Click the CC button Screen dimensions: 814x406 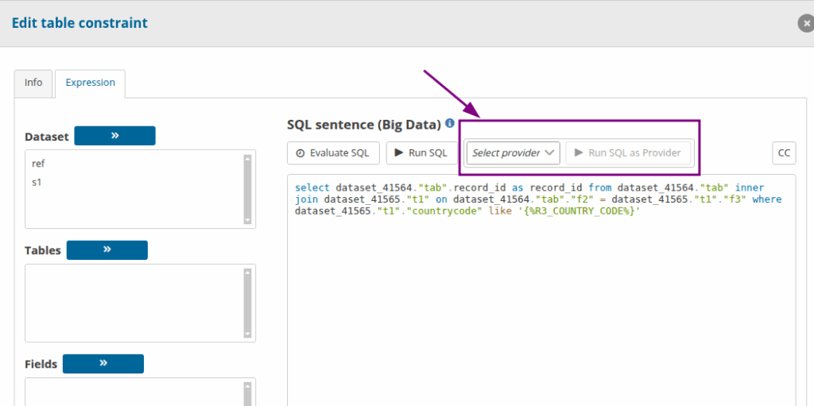pyautogui.click(x=784, y=153)
